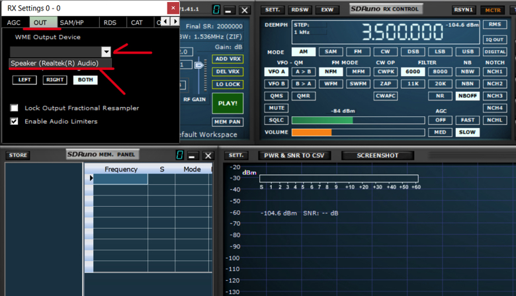Open the SAM/HP tab

click(71, 22)
